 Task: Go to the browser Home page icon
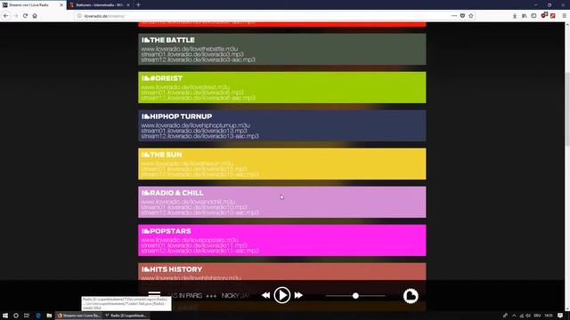click(35, 16)
